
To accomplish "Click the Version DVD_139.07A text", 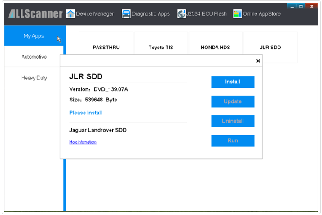I will [98, 89].
